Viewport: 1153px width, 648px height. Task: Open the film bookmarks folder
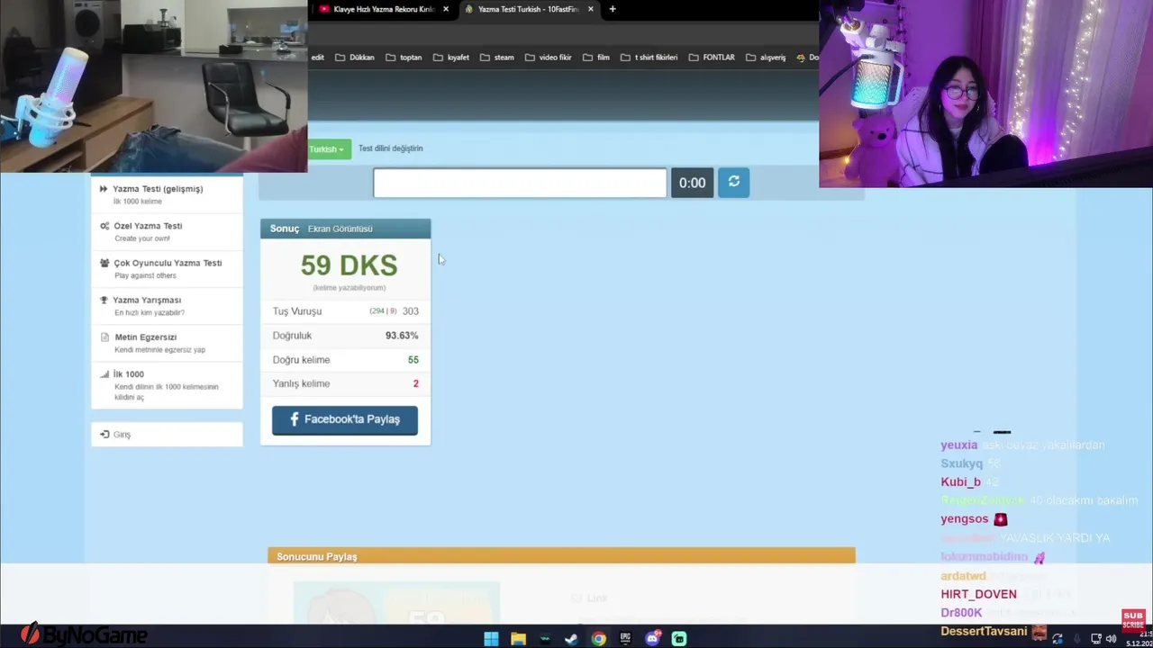pos(596,58)
